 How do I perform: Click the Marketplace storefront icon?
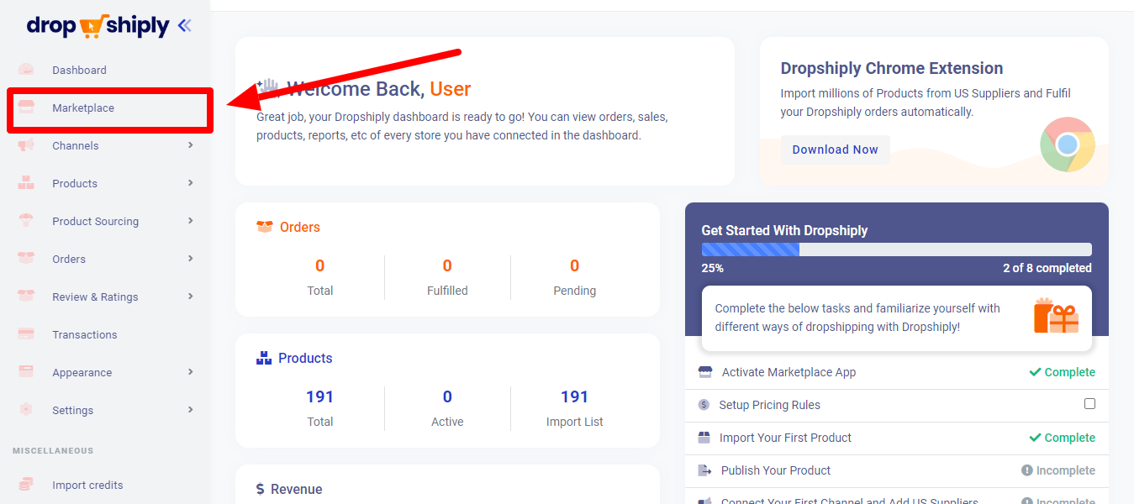[26, 108]
